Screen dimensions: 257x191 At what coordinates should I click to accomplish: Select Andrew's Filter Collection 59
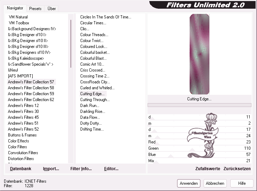pos(31,94)
